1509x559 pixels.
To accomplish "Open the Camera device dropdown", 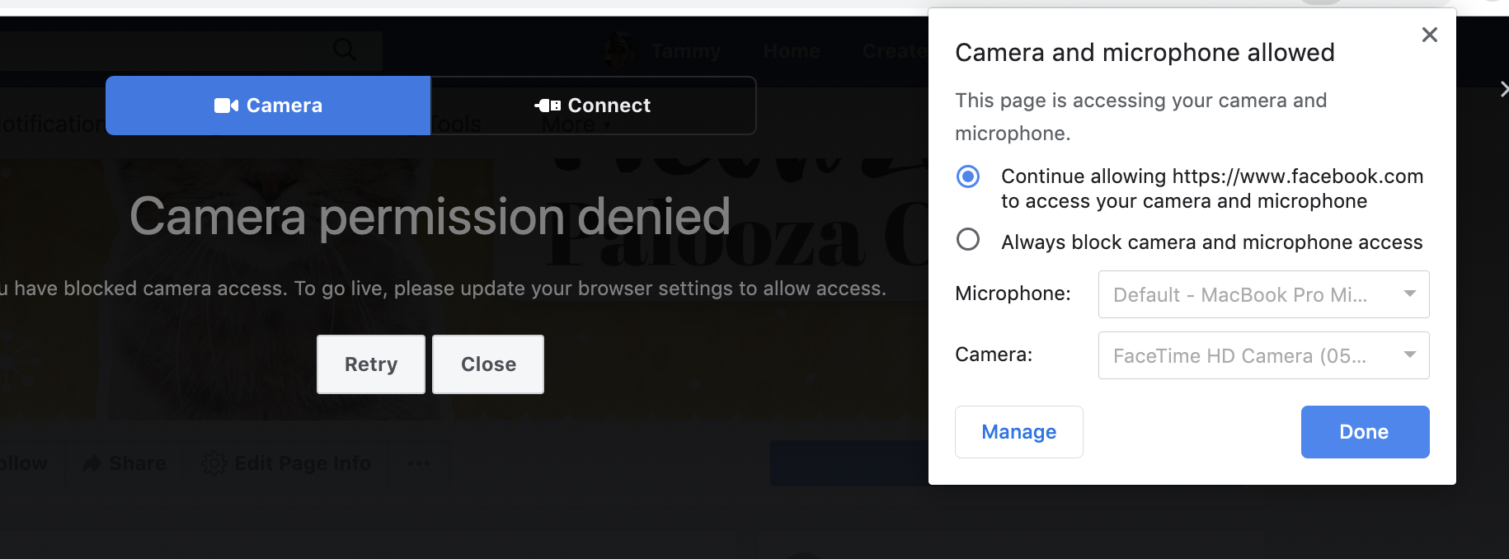I will (1263, 355).
